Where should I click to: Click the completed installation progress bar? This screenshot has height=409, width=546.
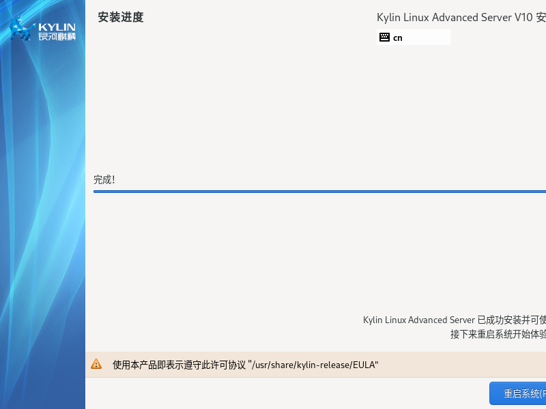click(319, 192)
